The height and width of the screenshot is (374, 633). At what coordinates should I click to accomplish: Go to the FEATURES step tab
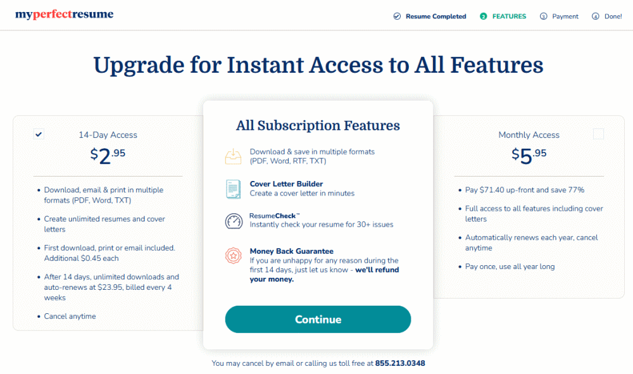point(509,16)
